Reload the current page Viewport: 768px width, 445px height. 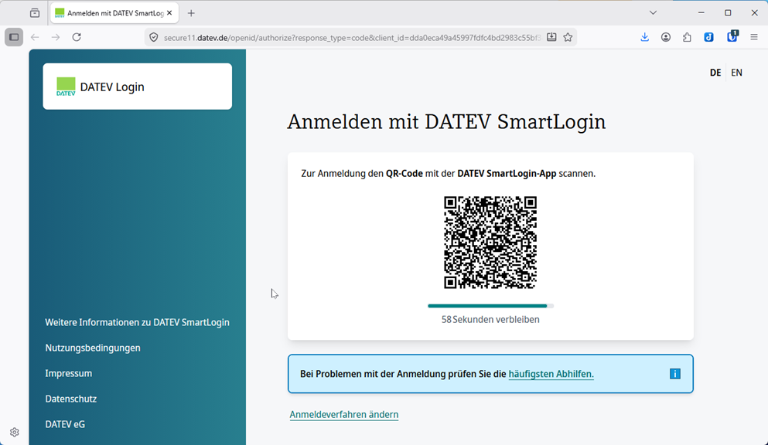(77, 37)
